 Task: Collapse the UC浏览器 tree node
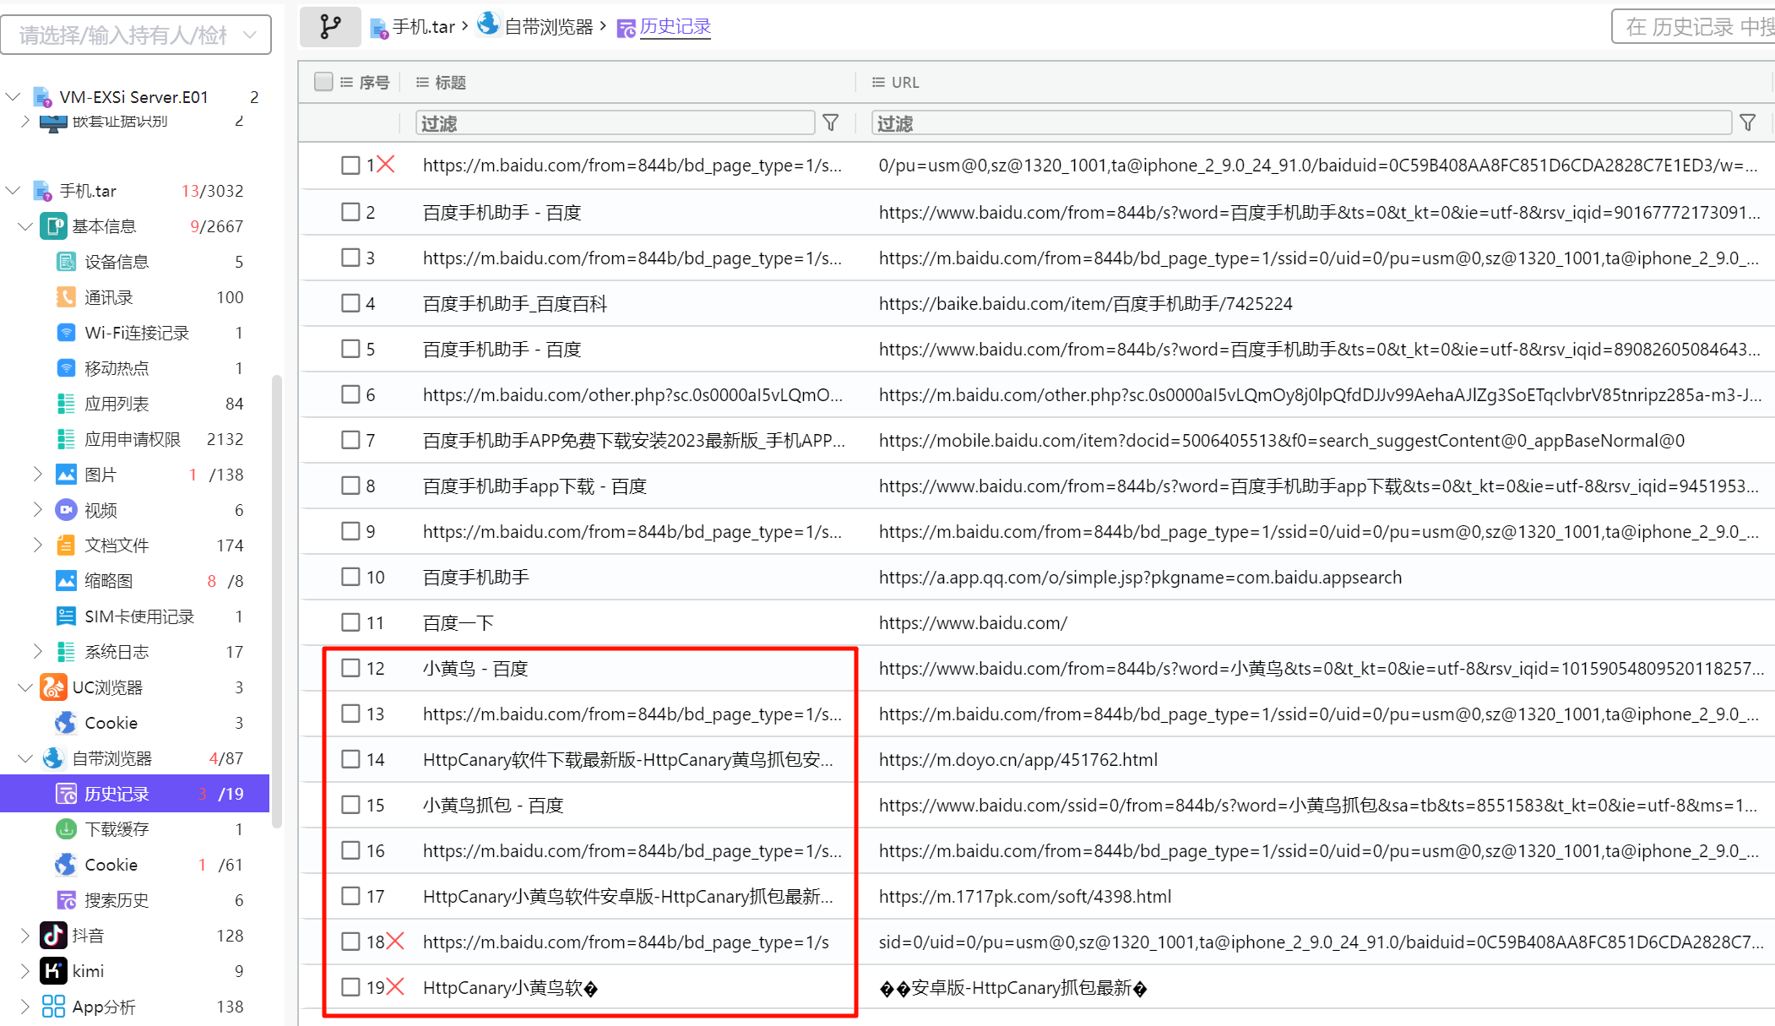pos(24,687)
